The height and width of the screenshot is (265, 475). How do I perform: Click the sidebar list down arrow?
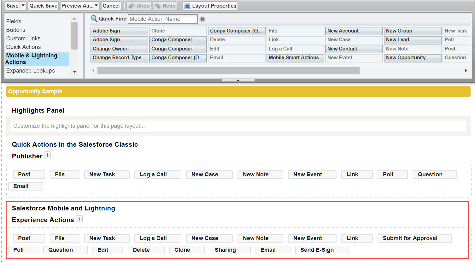(74, 72)
